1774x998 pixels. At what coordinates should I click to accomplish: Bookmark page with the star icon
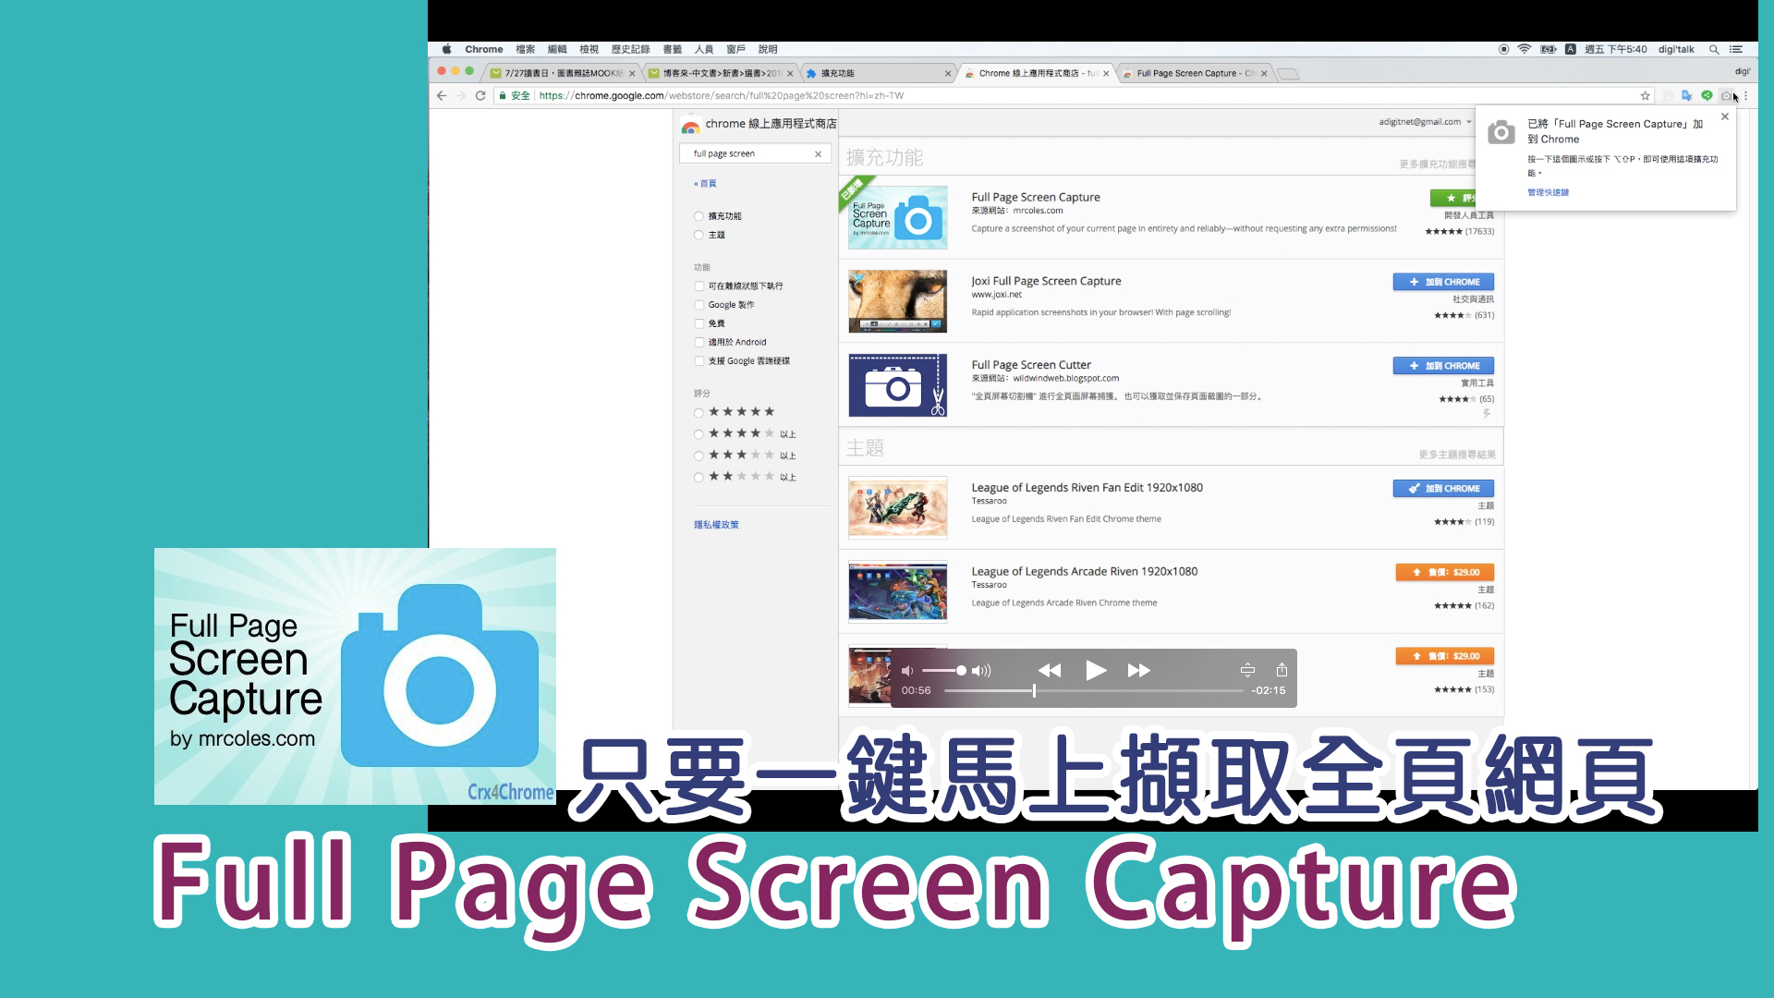(1645, 96)
